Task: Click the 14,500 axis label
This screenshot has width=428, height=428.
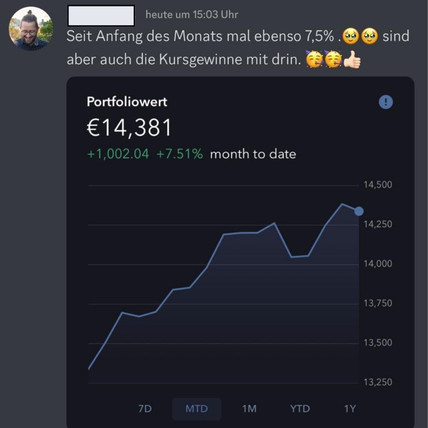Action: tap(377, 185)
